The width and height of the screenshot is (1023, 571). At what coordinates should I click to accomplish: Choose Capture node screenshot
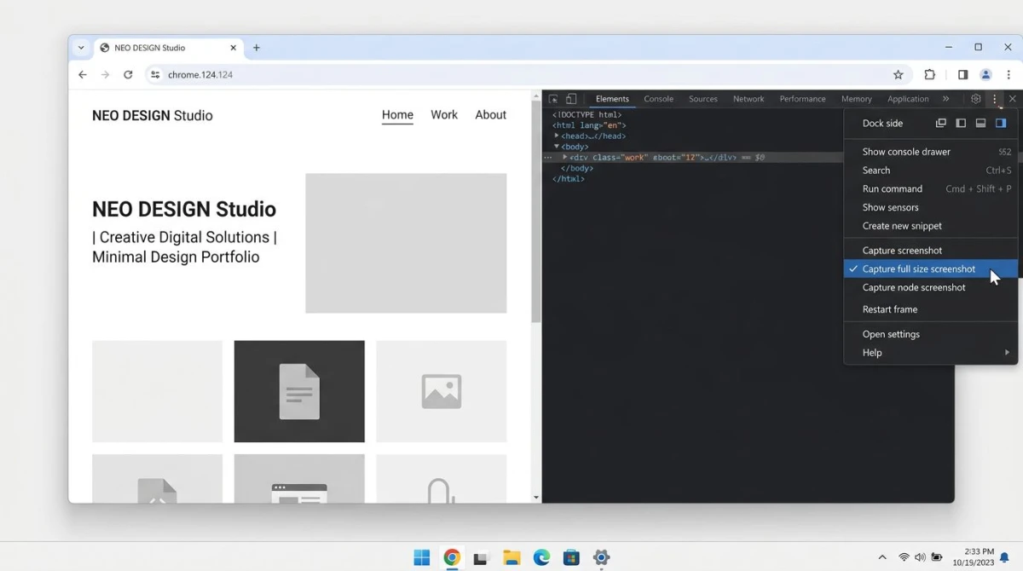pos(931,287)
